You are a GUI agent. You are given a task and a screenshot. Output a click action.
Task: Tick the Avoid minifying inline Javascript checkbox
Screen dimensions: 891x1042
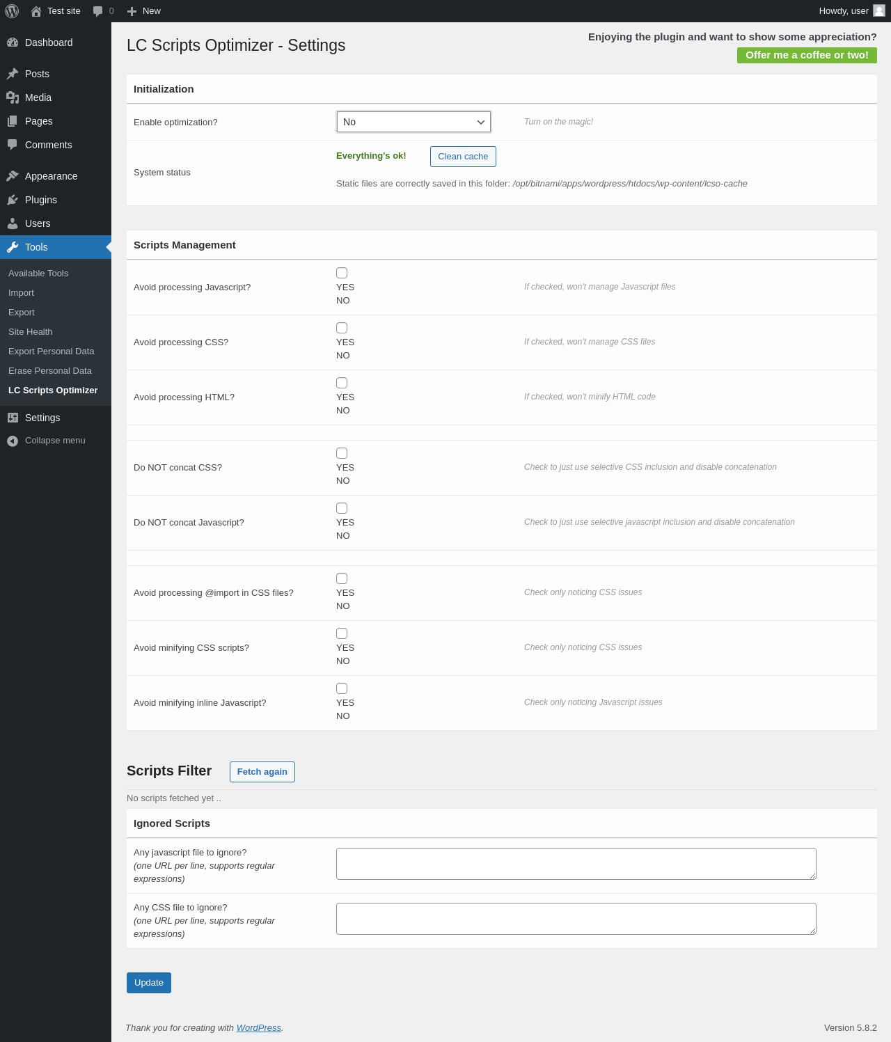click(x=342, y=688)
